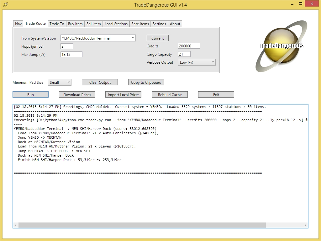Click the TradeDangerous planet logo
The width and height of the screenshot is (321, 241).
tap(282, 46)
